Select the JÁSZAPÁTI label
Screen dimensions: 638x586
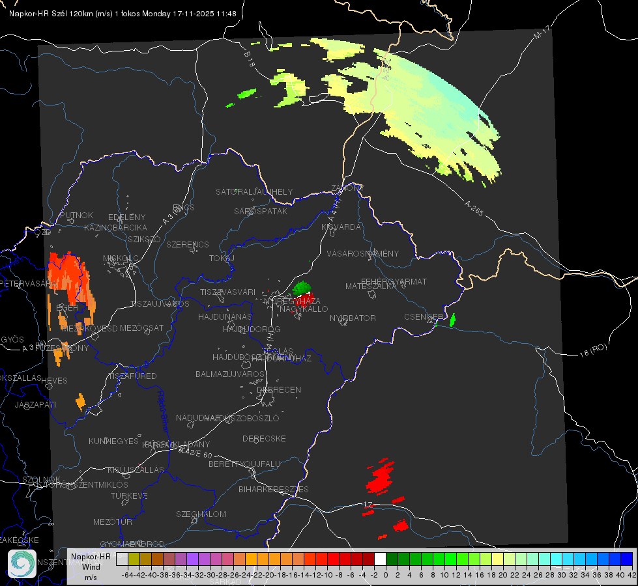click(35, 404)
